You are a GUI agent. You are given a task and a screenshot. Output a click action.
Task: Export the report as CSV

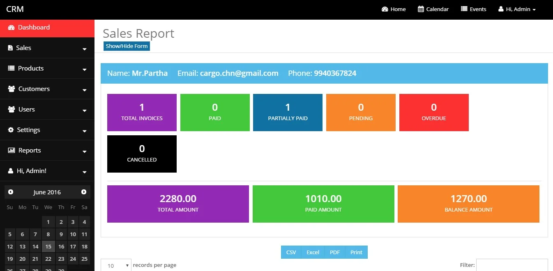pyautogui.click(x=291, y=252)
